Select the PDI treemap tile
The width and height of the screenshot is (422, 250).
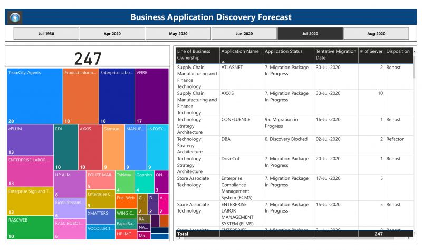66,147
